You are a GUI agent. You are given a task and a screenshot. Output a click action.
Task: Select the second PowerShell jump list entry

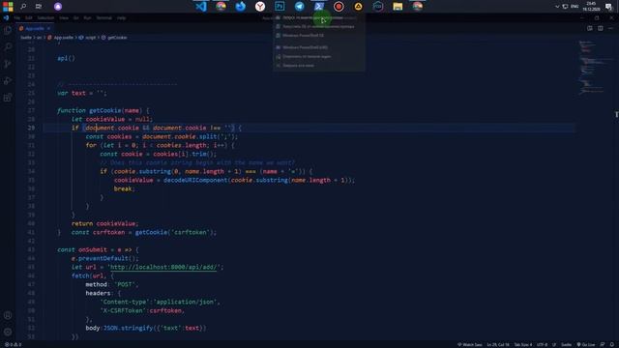point(319,26)
